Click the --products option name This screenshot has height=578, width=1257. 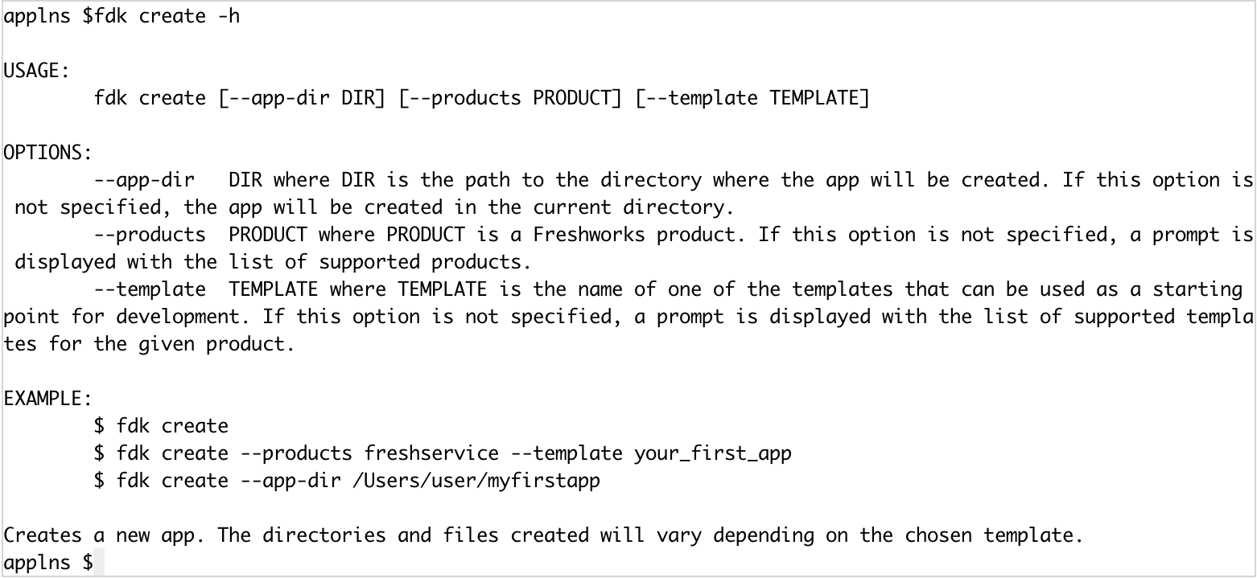150,235
